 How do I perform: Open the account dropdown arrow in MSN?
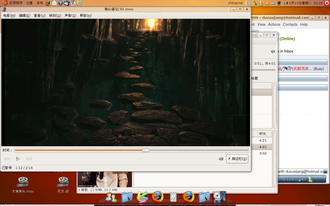coord(325,171)
